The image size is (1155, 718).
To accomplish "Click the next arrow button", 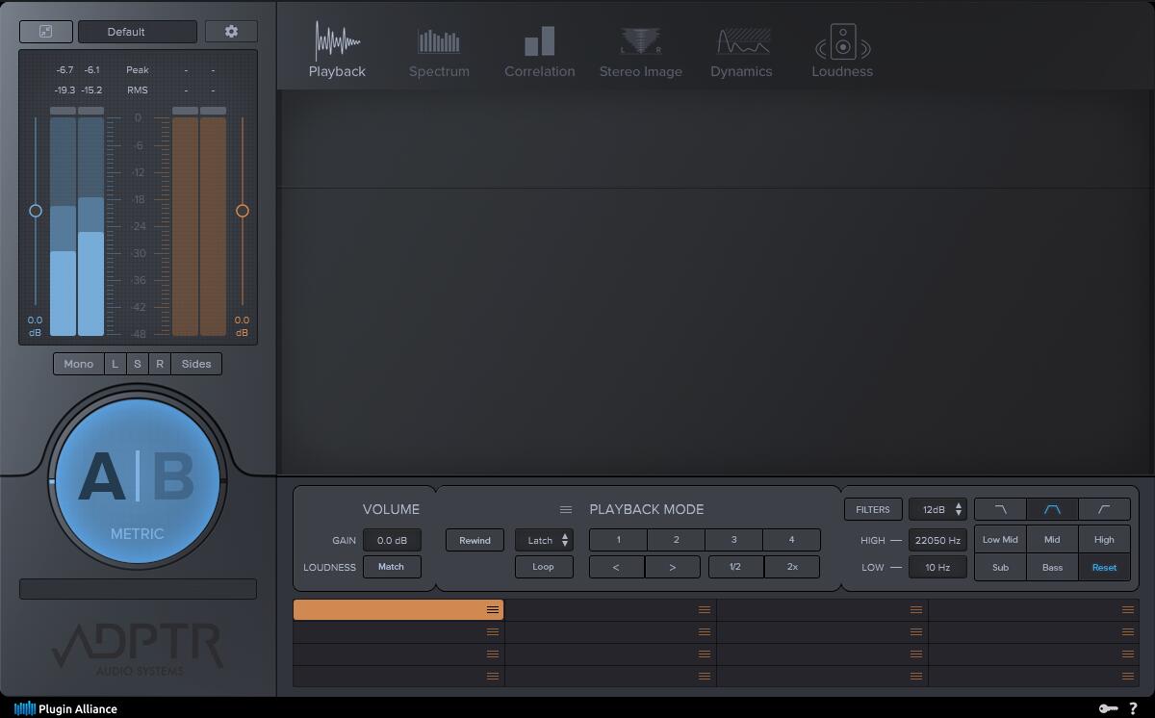I will 673,567.
